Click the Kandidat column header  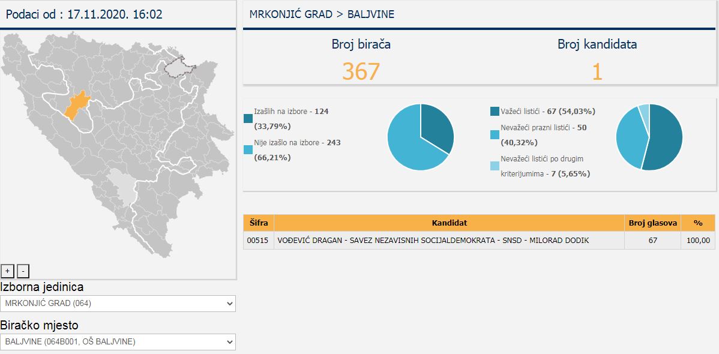[x=449, y=223]
